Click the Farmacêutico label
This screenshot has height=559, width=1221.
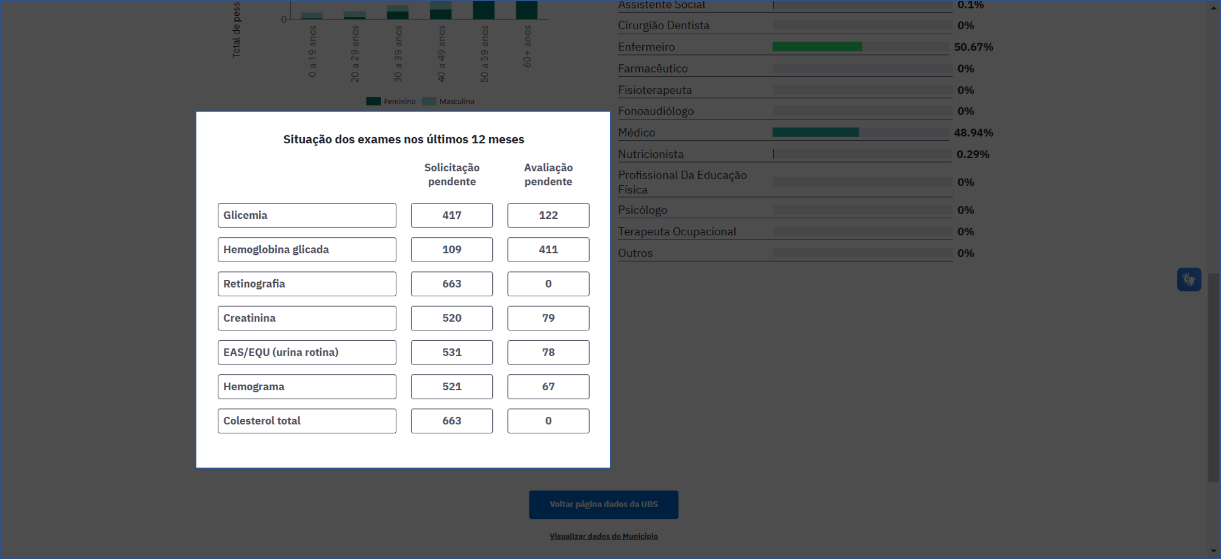(x=653, y=68)
